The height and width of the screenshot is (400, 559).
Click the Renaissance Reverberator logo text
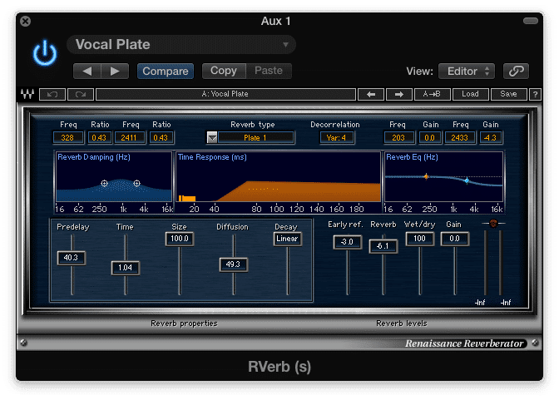tap(464, 343)
